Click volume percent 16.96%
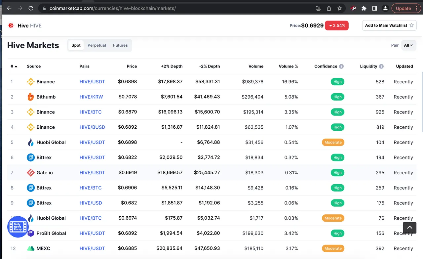The height and width of the screenshot is (259, 423). tap(290, 82)
